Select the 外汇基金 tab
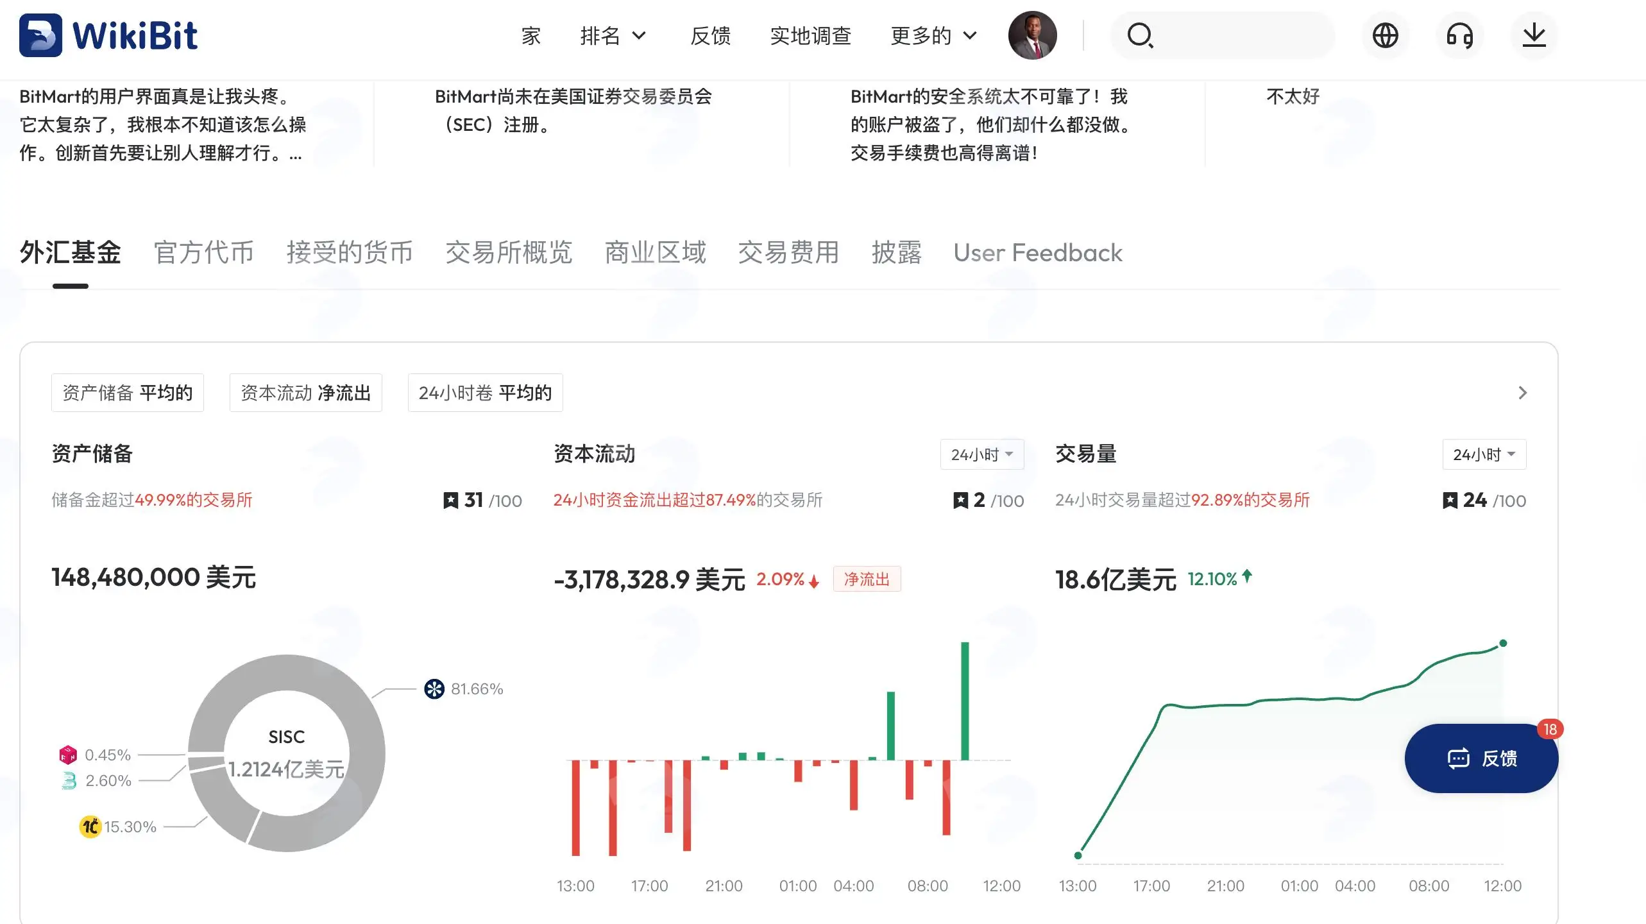 (71, 253)
